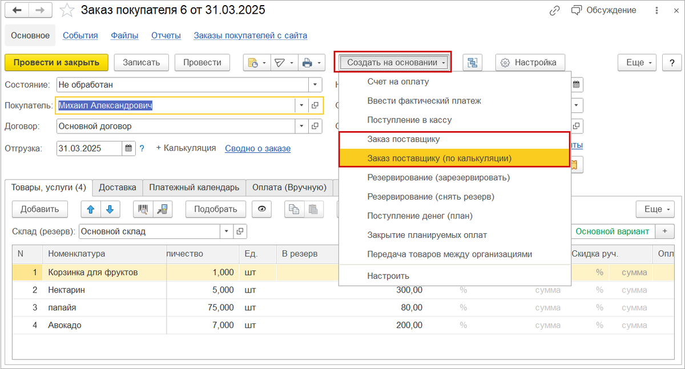Choose Резервирование (снять резерв) menu item

(x=454, y=197)
